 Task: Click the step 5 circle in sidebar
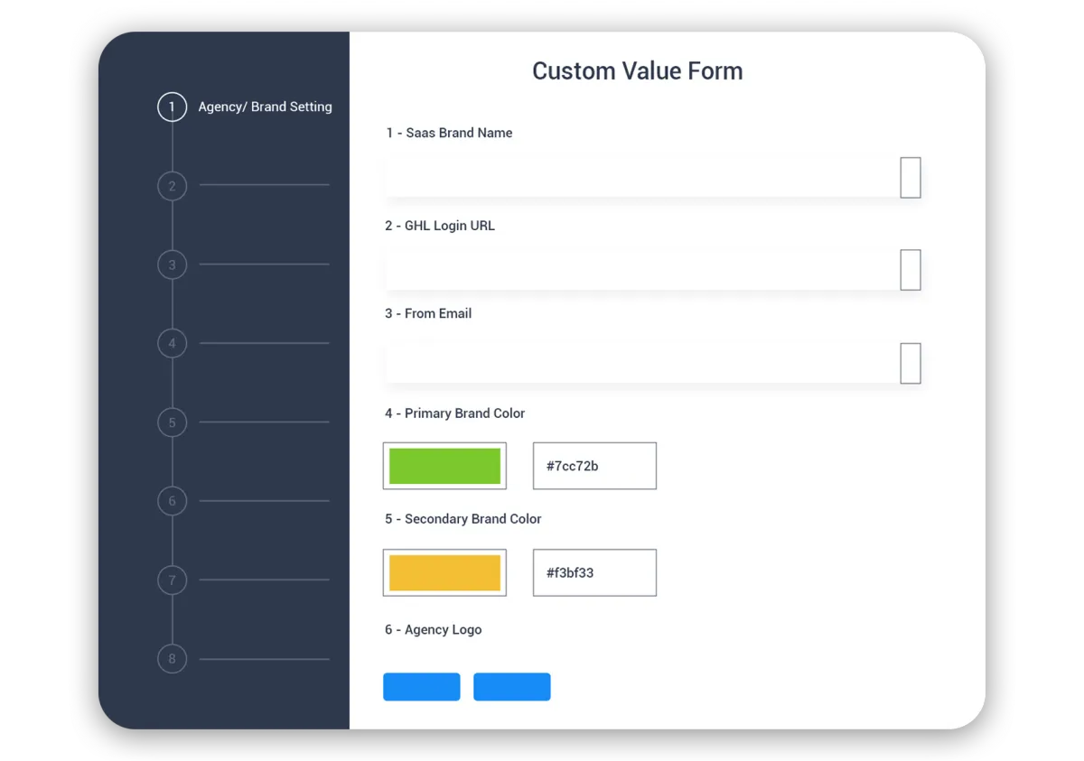click(172, 422)
